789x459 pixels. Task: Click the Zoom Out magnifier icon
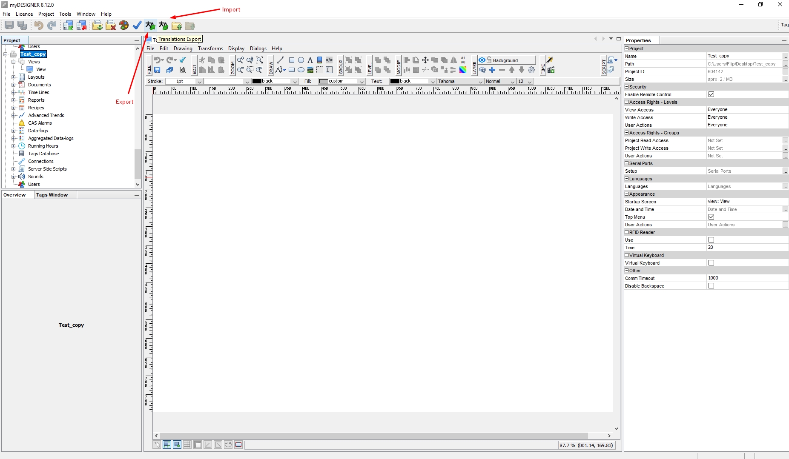(241, 70)
